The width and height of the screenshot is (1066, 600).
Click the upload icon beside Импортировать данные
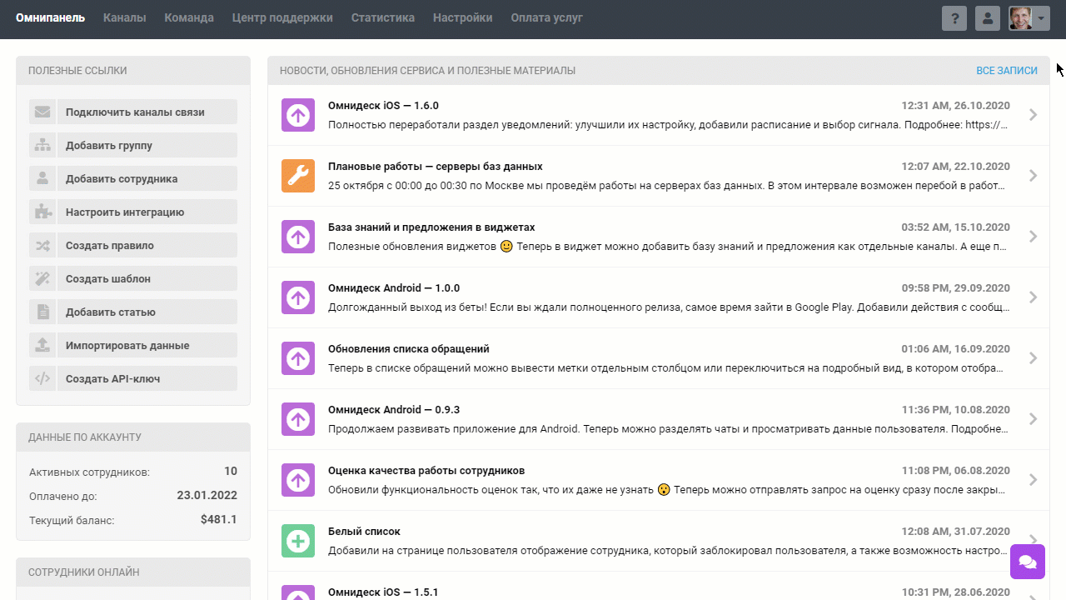click(x=42, y=345)
